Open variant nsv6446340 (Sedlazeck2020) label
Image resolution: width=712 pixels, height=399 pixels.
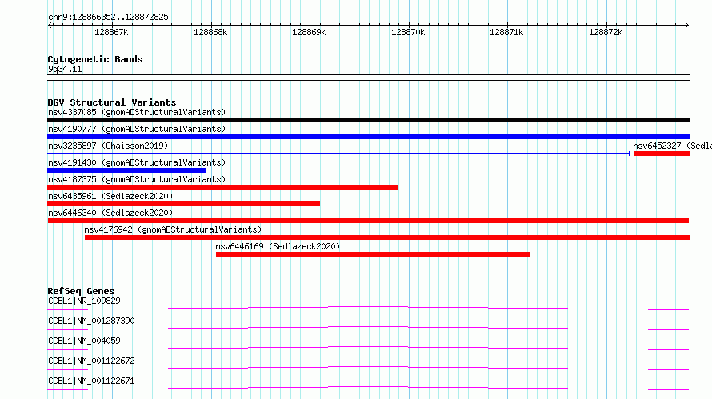click(x=110, y=213)
